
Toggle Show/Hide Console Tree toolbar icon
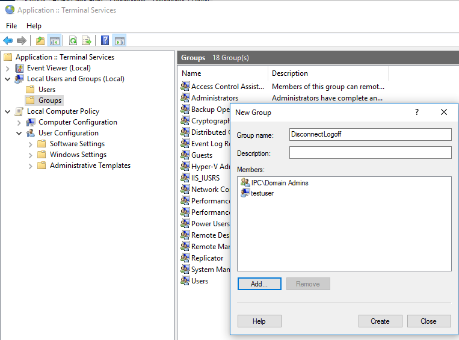point(55,41)
